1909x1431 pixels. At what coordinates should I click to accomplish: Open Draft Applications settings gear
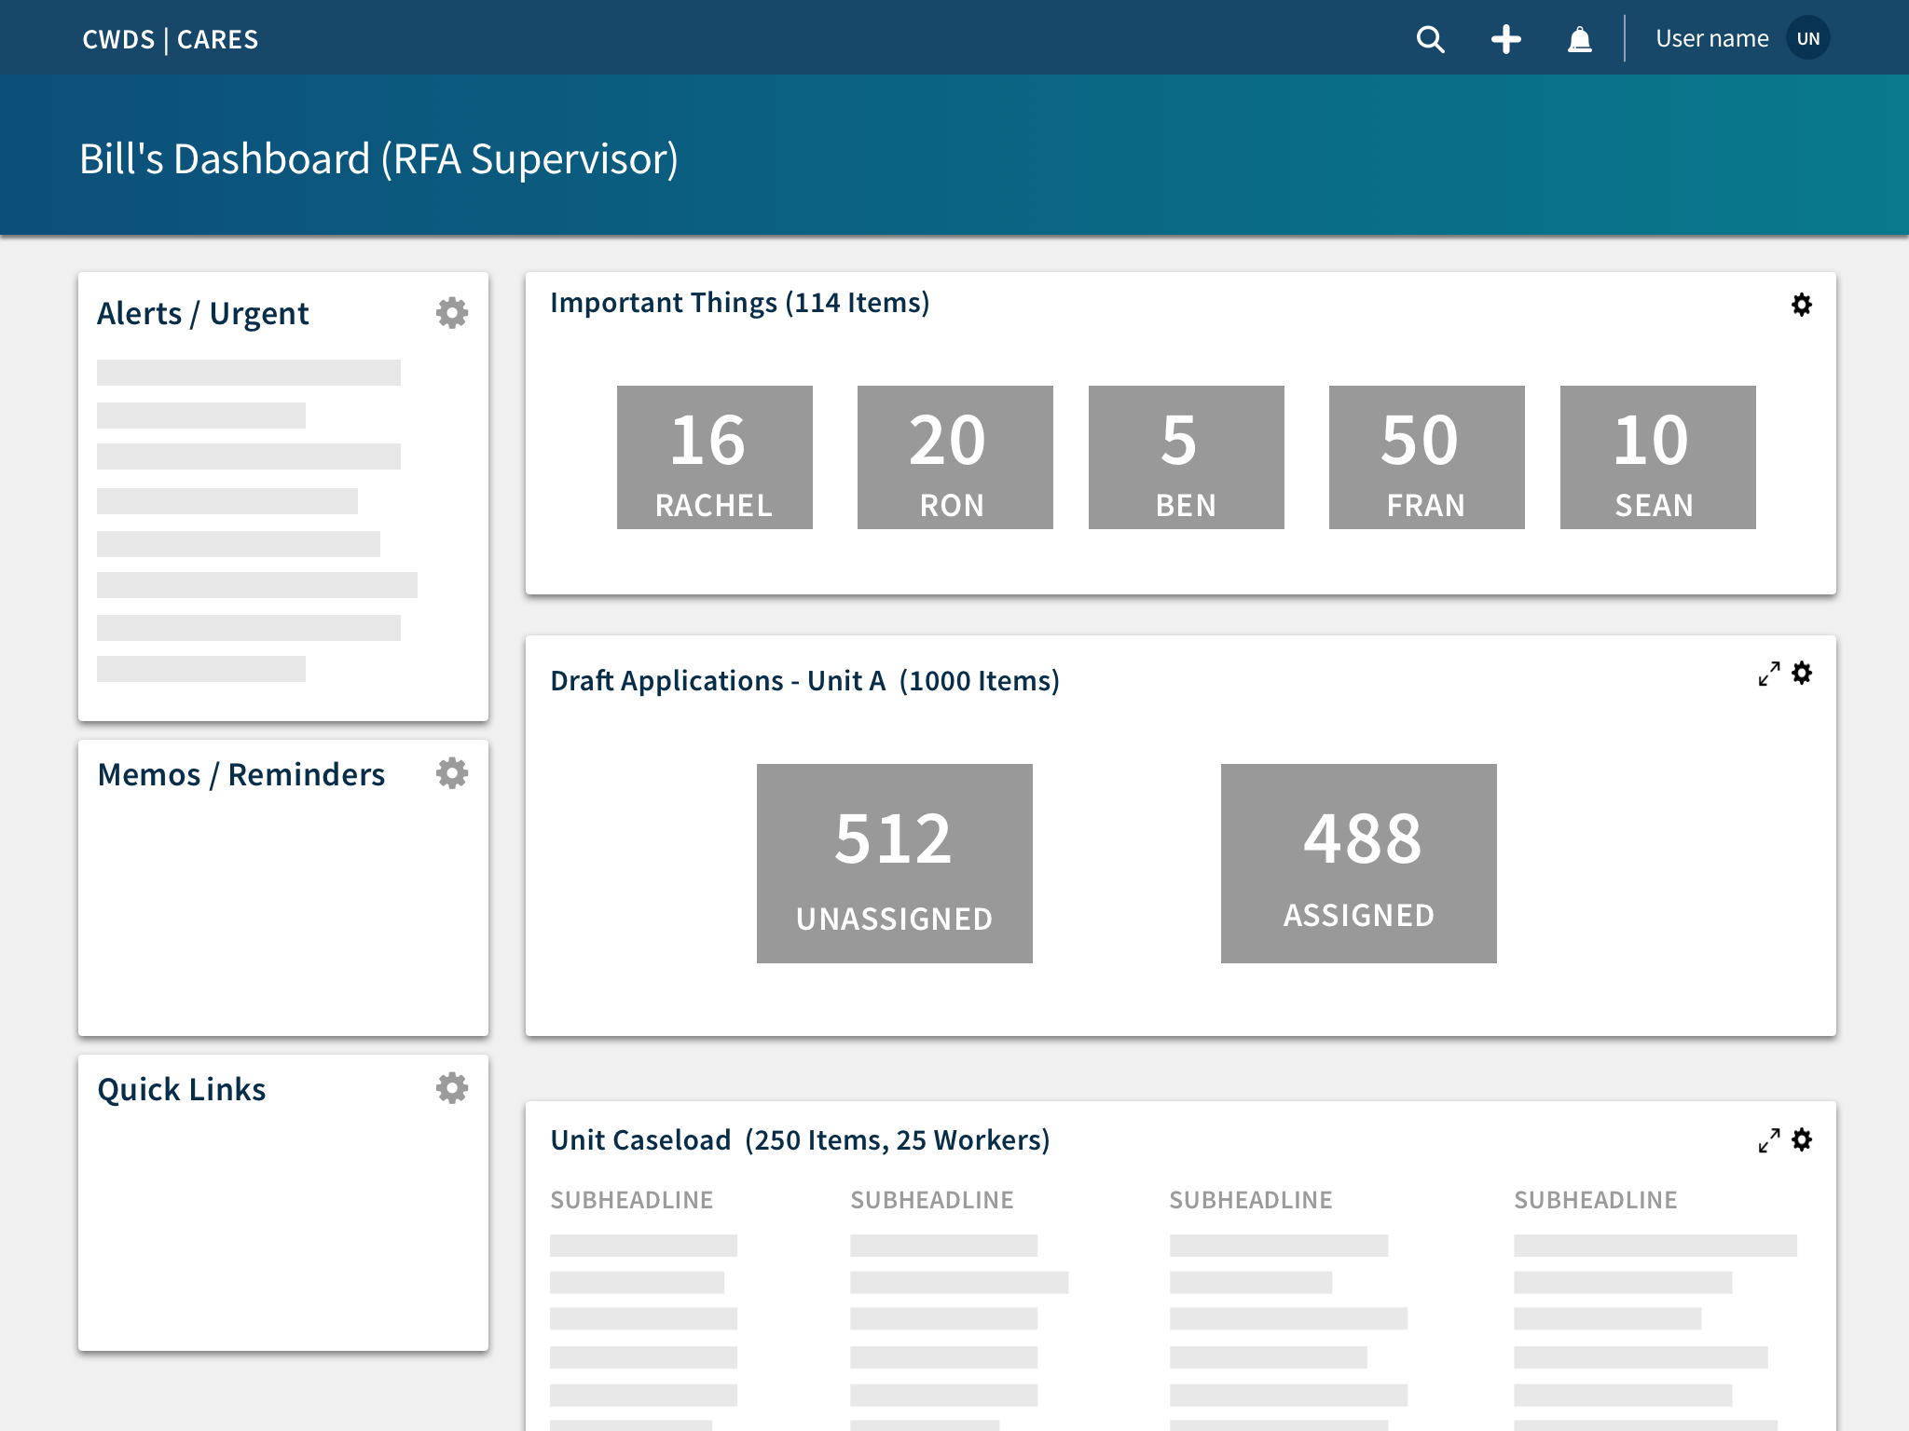tap(1802, 673)
